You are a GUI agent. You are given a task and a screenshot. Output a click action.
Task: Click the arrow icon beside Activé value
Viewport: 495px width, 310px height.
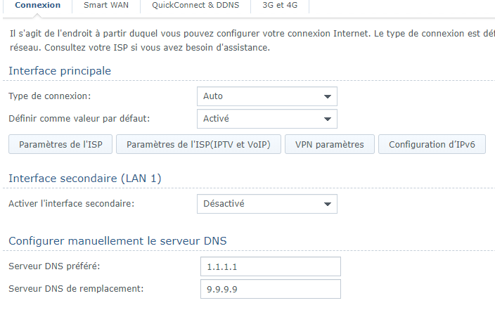[328, 119]
